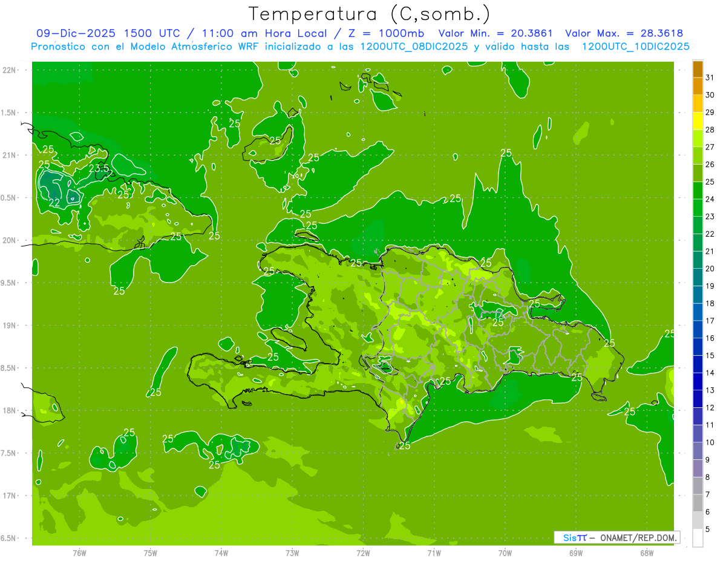726x561 pixels.
Task: Click the "76W" longitude axis label
Action: (x=79, y=553)
